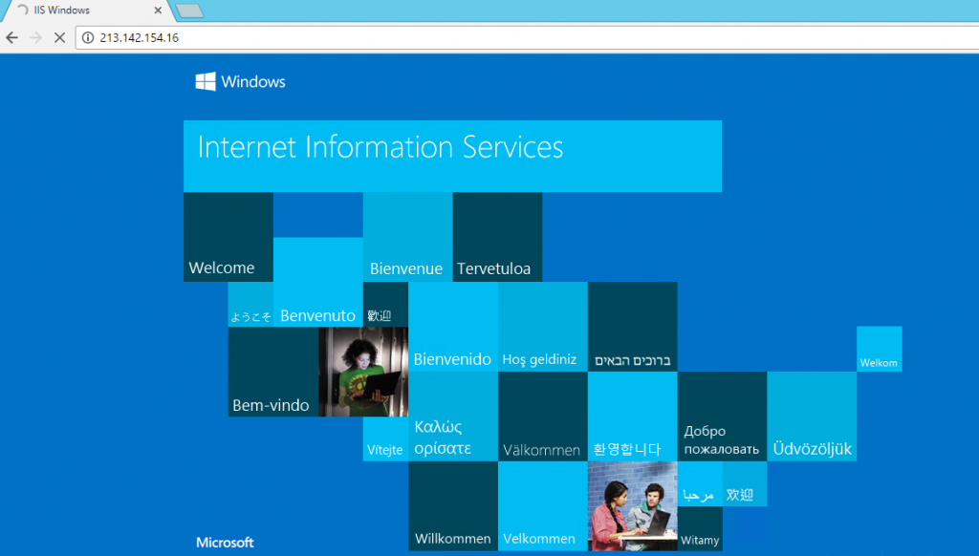This screenshot has height=556, width=979.
Task: Click the Välkommen tile
Action: 543,417
